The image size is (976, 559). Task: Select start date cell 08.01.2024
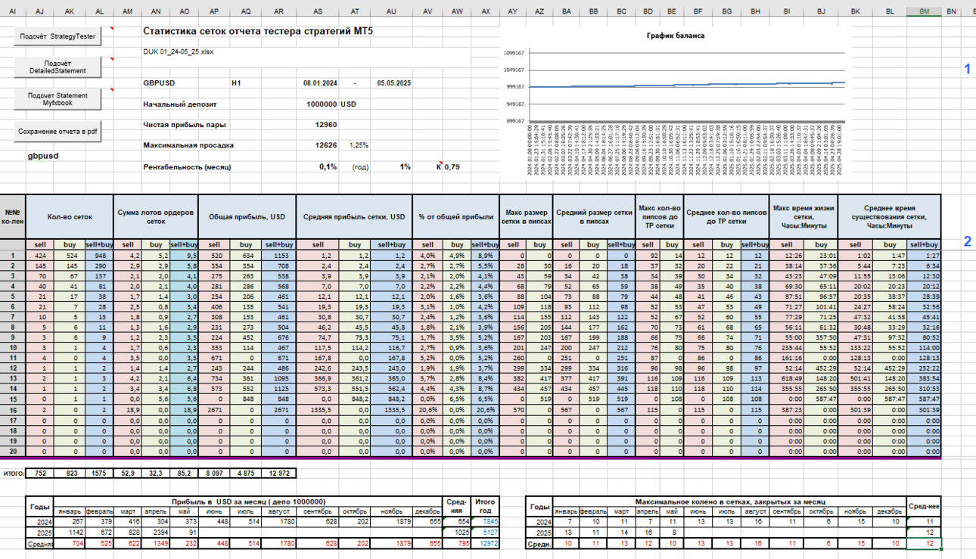coord(321,82)
